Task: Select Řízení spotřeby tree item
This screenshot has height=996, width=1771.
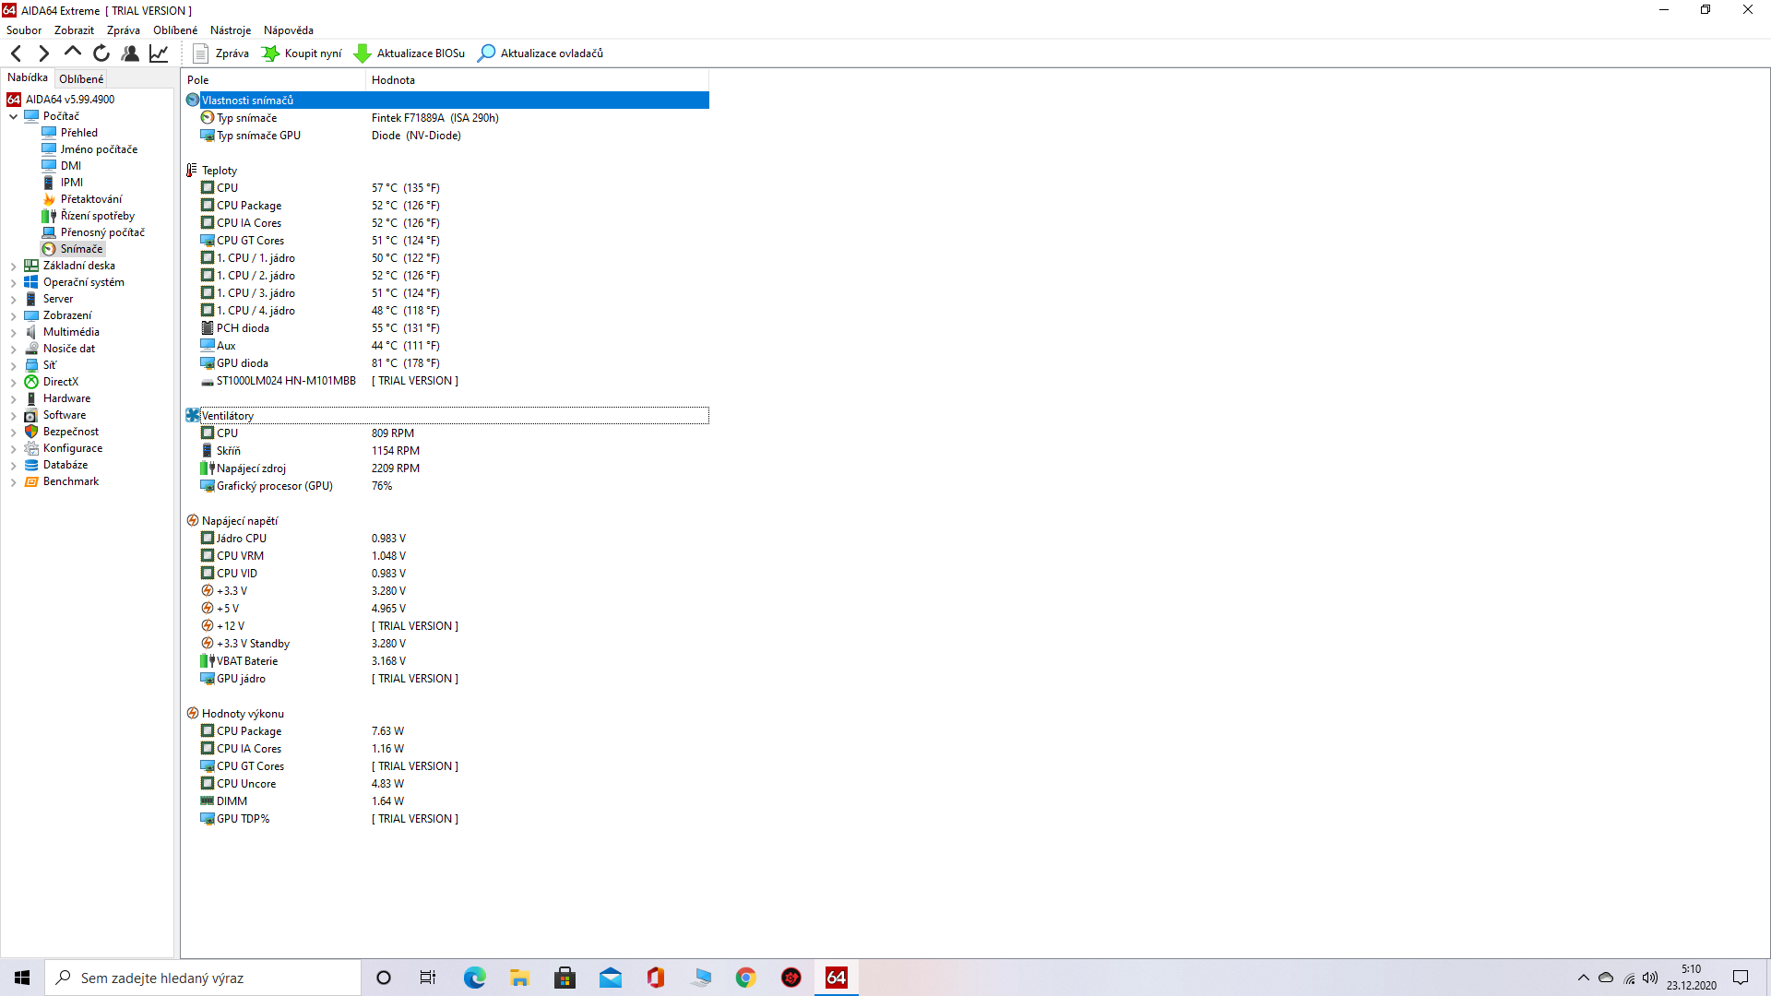Action: point(97,216)
